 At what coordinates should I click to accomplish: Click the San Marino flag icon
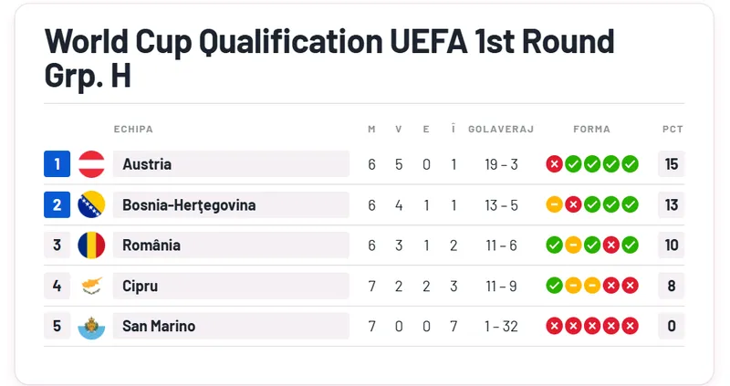pos(91,326)
